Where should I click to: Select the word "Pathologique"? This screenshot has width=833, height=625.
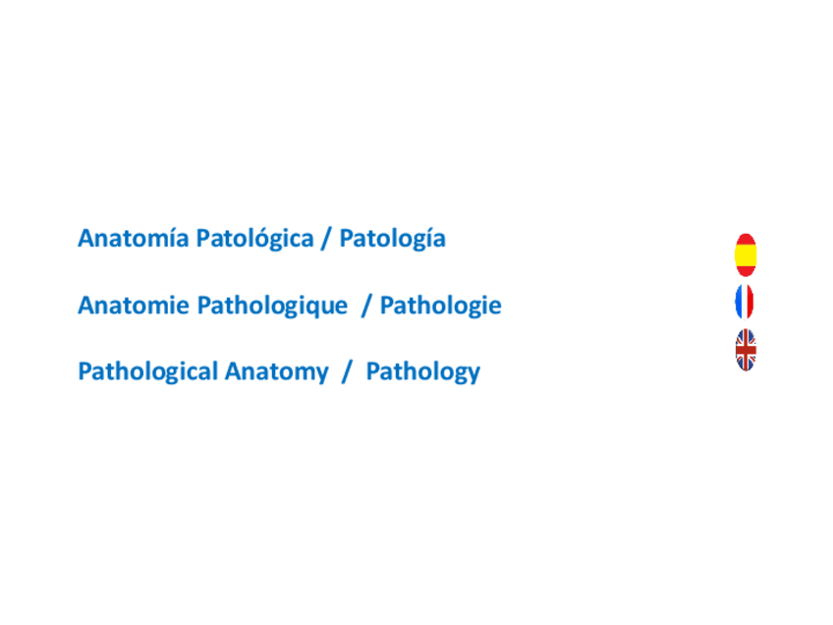272,306
